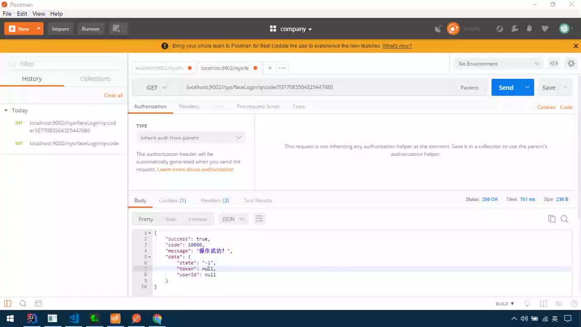
Task: Open the Pre-request Script tab
Action: (x=258, y=106)
